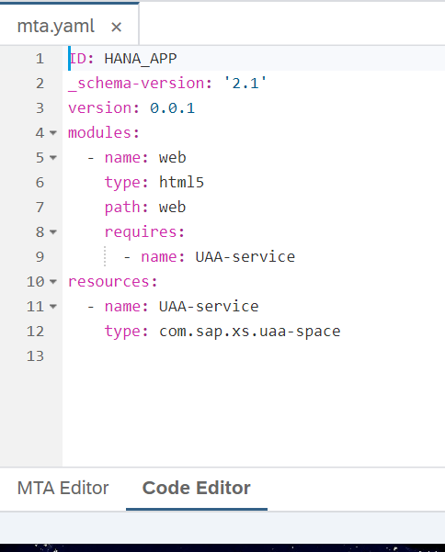Screen dimensions: 445x552
Task: Switch to the MTA Editor tab
Action: [x=63, y=488]
